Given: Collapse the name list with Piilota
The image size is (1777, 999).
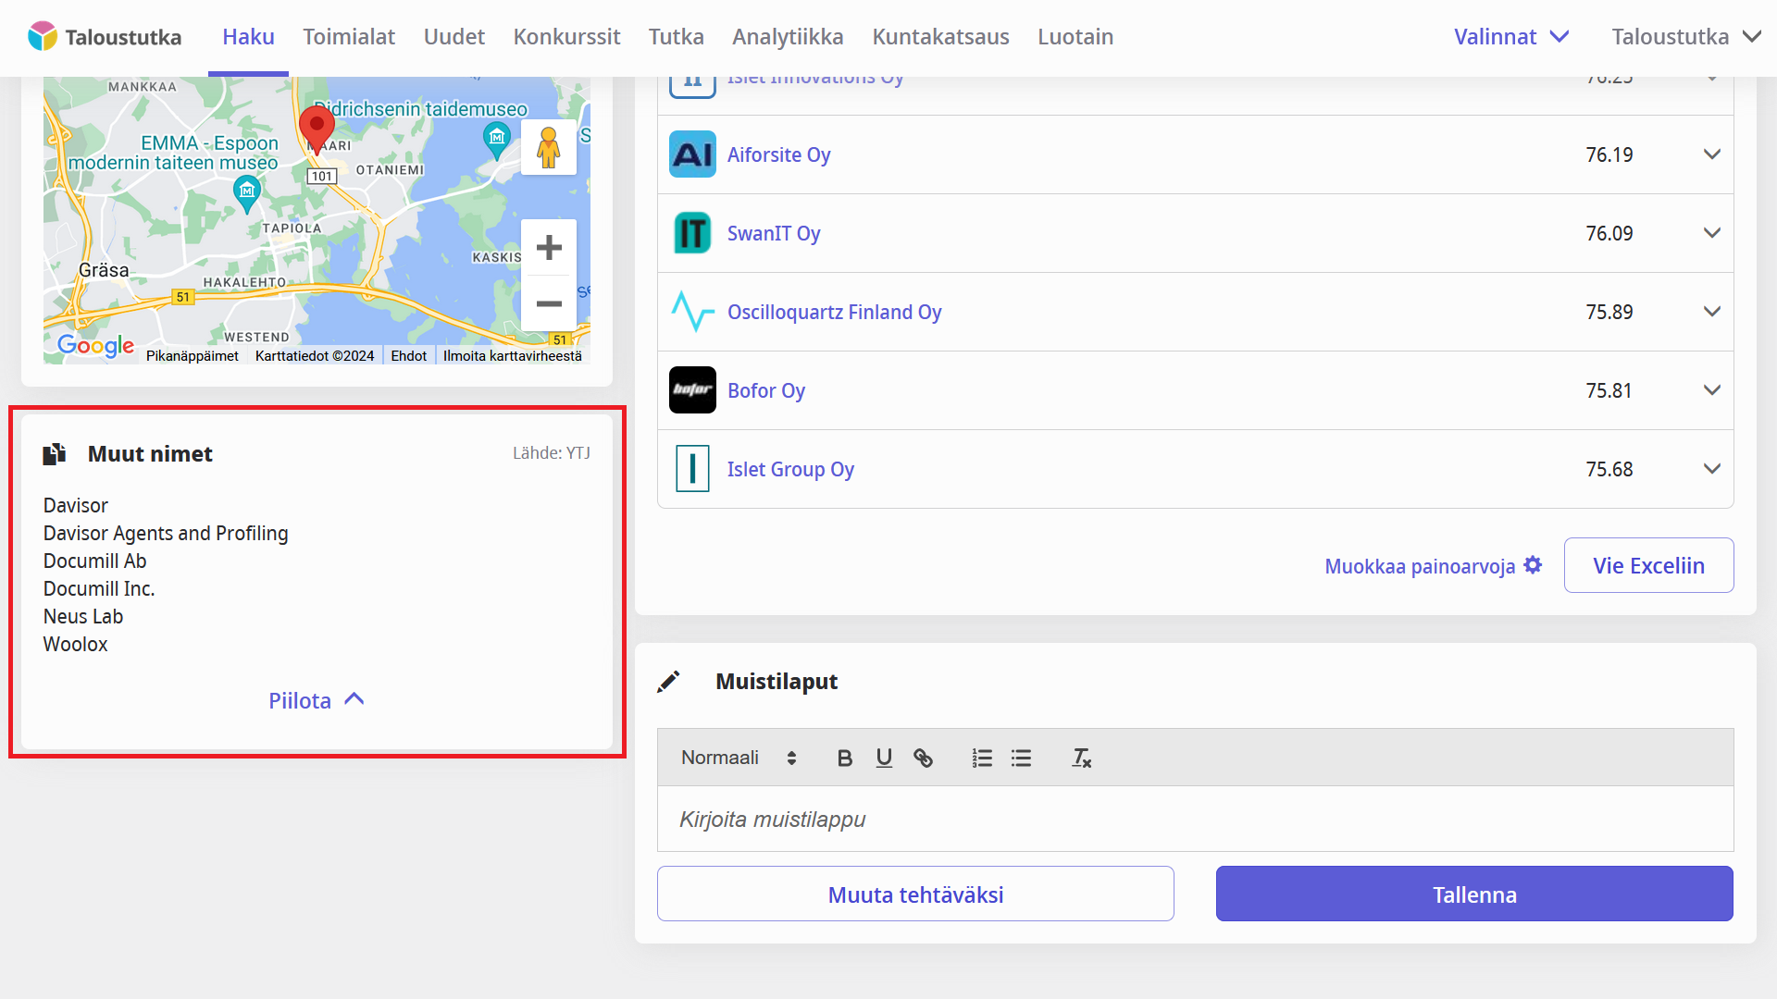Looking at the screenshot, I should point(317,700).
